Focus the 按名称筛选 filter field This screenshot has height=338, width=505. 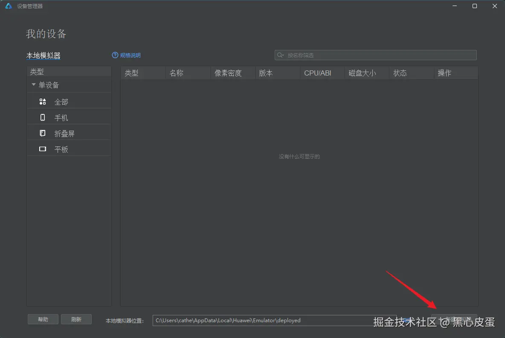tap(375, 55)
